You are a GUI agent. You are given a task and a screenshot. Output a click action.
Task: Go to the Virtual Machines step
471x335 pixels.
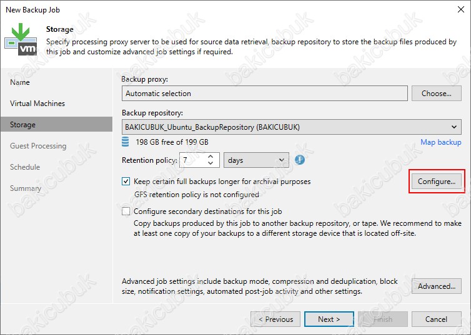(x=37, y=104)
